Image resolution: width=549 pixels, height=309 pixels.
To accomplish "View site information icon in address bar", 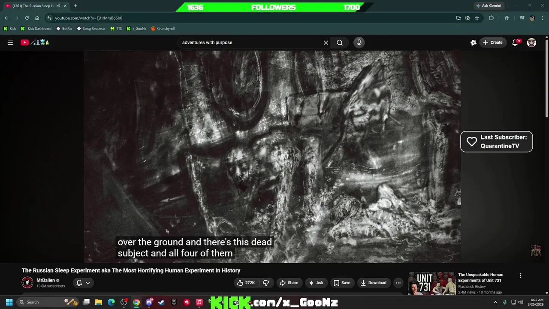I will 49,18.
